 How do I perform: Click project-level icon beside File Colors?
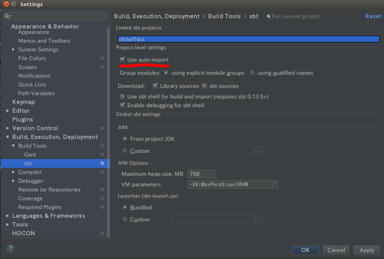tap(102, 58)
